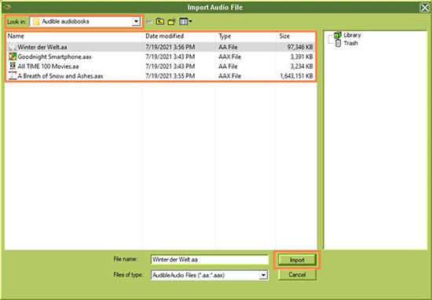Click the Goodnight Smartphone.aax file name
Screen dimensions: 432x300
(x=54, y=57)
